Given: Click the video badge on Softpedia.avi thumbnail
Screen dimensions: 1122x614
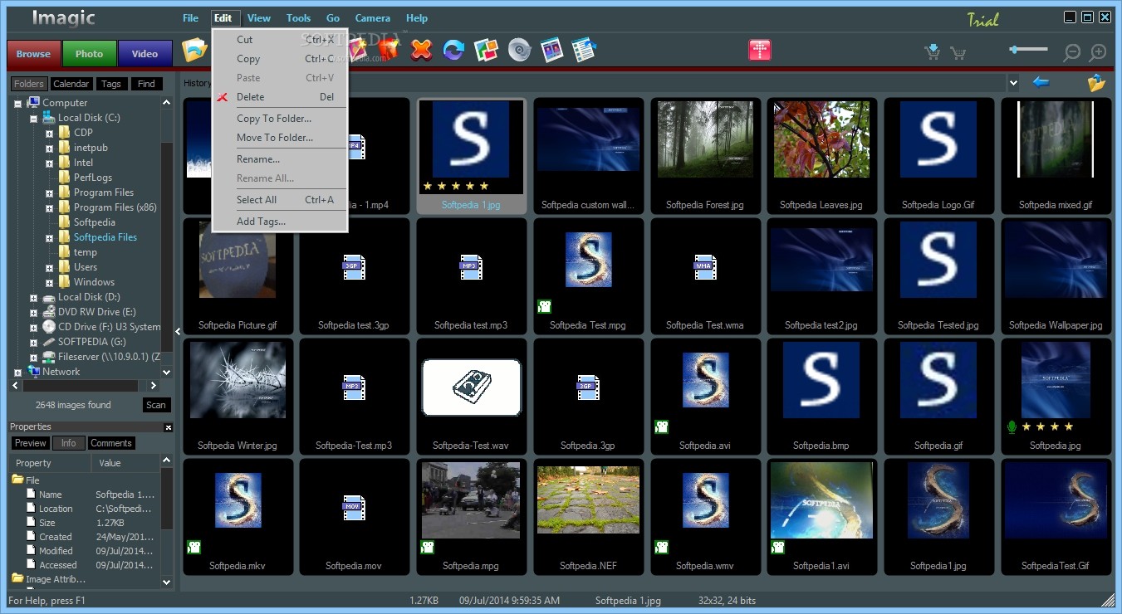Looking at the screenshot, I should coord(661,426).
